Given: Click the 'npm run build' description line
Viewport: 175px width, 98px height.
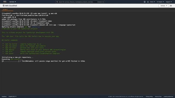Looking at the screenshot, I should (x=22, y=44).
